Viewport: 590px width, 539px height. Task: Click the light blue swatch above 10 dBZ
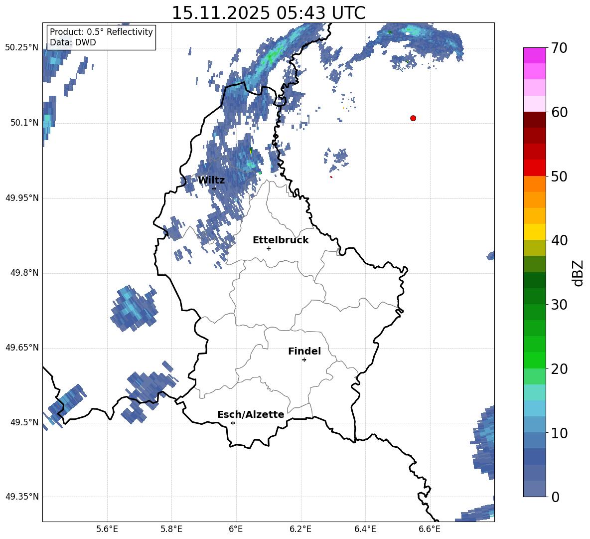(535, 424)
